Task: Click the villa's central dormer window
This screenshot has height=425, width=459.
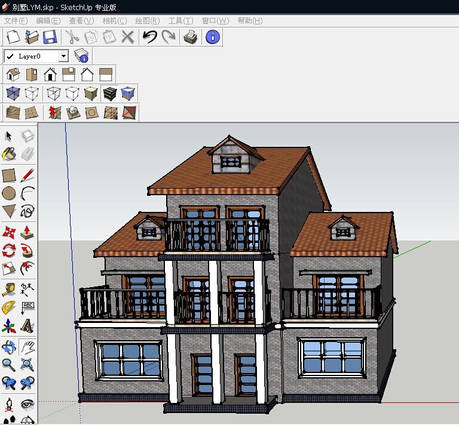Action: [x=230, y=161]
